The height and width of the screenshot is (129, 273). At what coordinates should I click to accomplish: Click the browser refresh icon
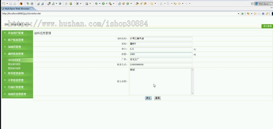pyautogui.click(x=267, y=14)
